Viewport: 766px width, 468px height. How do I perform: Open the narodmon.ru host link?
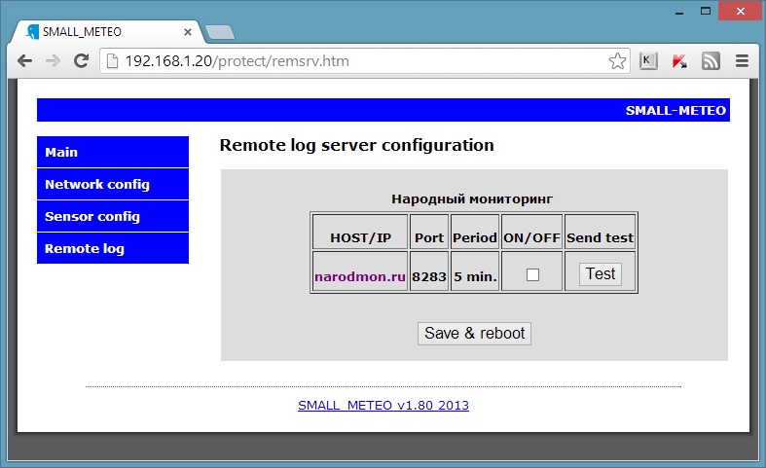[360, 276]
